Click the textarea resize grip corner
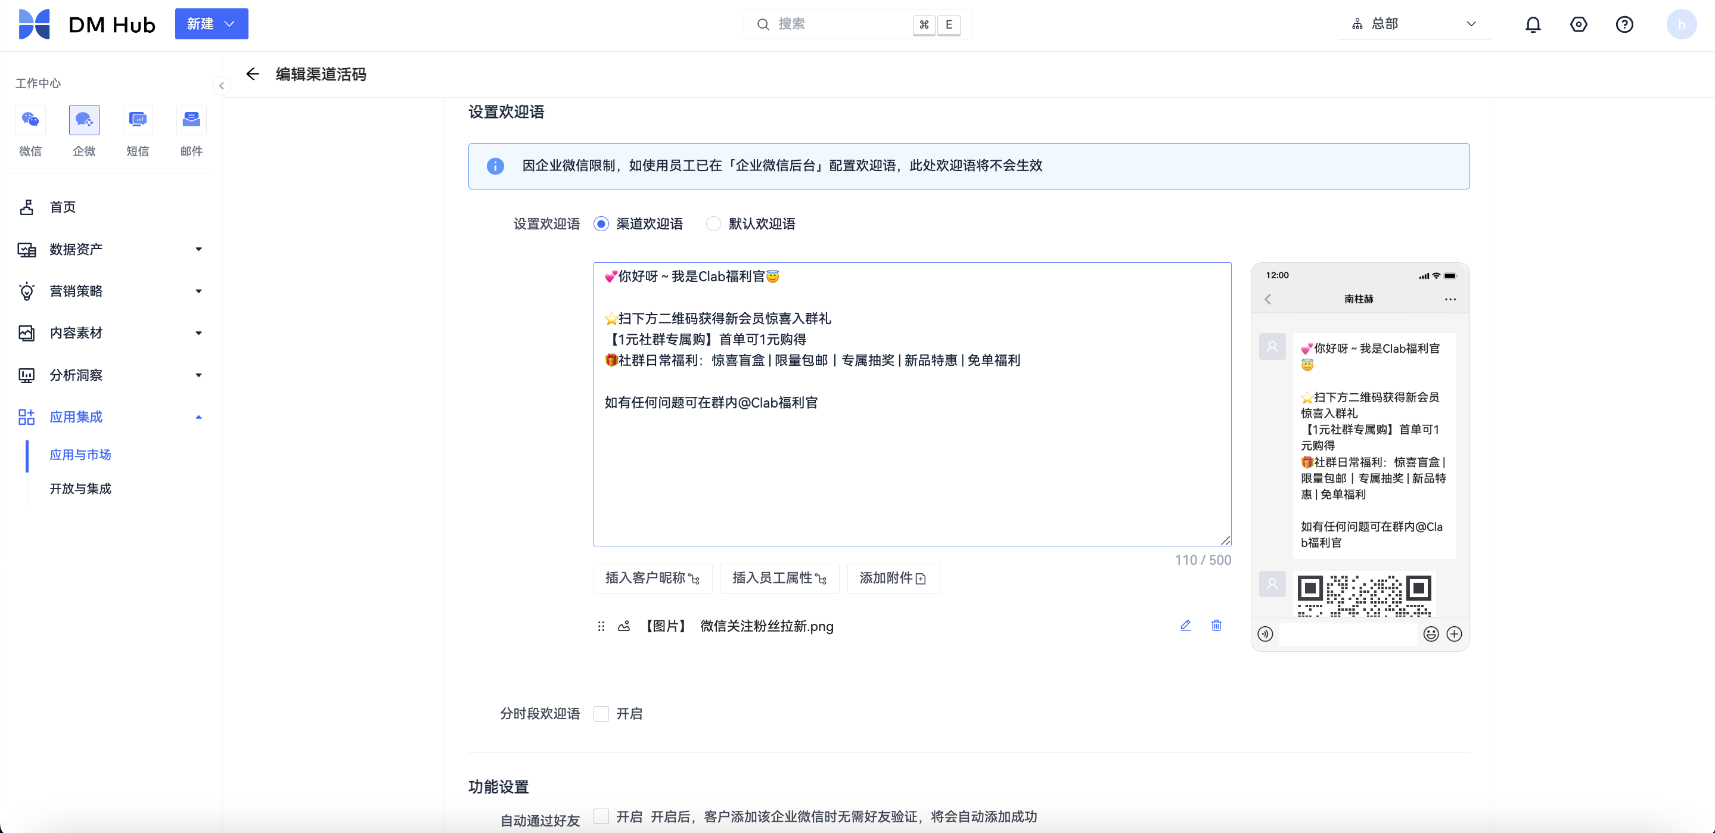 [1225, 540]
